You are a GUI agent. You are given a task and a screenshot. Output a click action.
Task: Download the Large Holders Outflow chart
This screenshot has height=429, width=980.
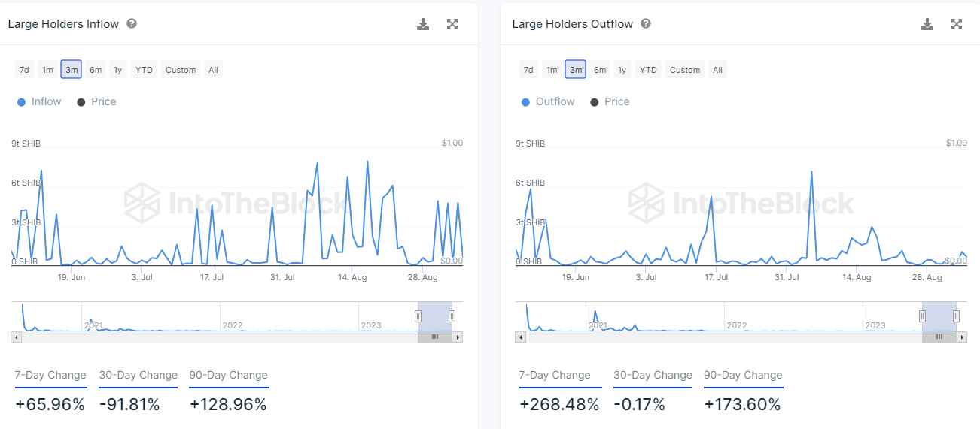click(x=927, y=24)
